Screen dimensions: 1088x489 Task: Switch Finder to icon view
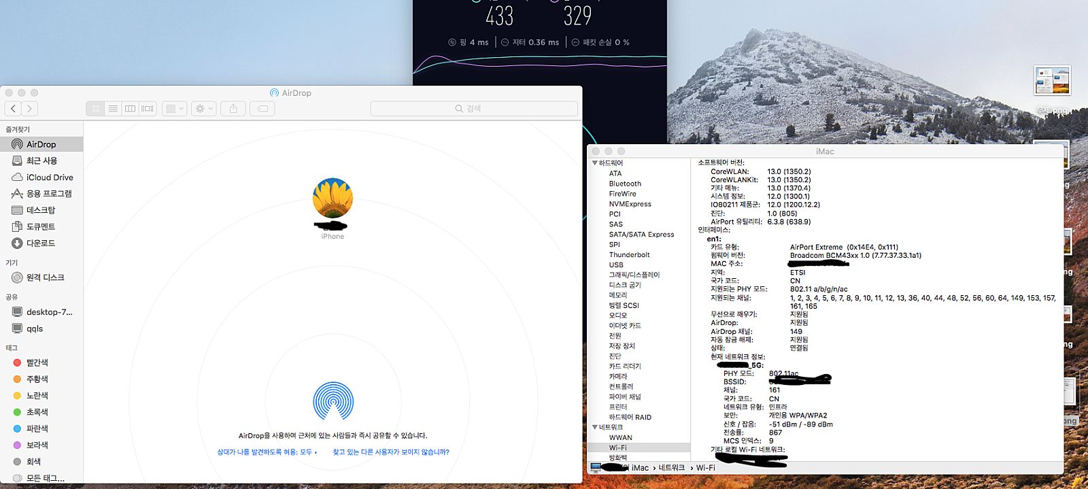point(95,108)
